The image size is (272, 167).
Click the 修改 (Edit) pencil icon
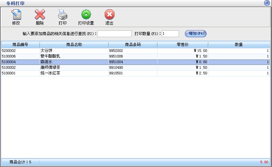16,15
